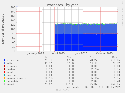
Task: Click the 'July 2025' axis label
Action: tap(81, 53)
